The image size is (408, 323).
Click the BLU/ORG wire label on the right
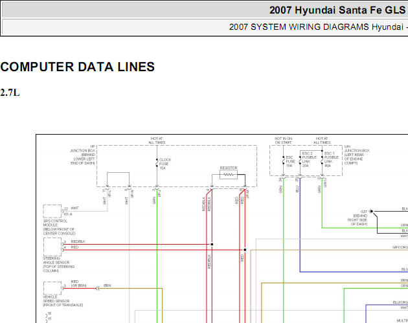pyautogui.click(x=400, y=302)
